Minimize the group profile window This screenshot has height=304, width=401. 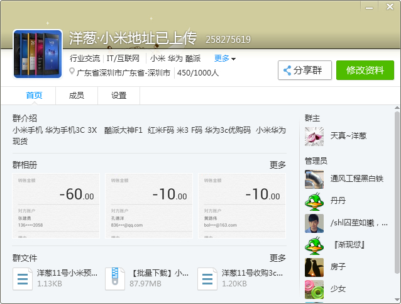369,7
